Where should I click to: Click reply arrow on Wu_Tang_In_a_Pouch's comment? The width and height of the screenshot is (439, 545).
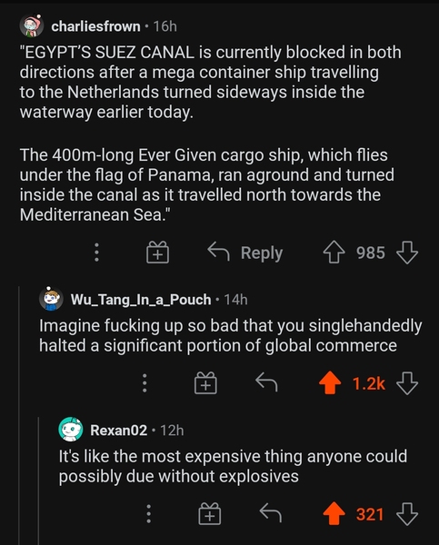[x=266, y=382]
